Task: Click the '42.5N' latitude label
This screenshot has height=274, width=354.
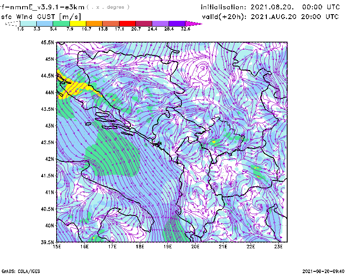Action: (47, 142)
